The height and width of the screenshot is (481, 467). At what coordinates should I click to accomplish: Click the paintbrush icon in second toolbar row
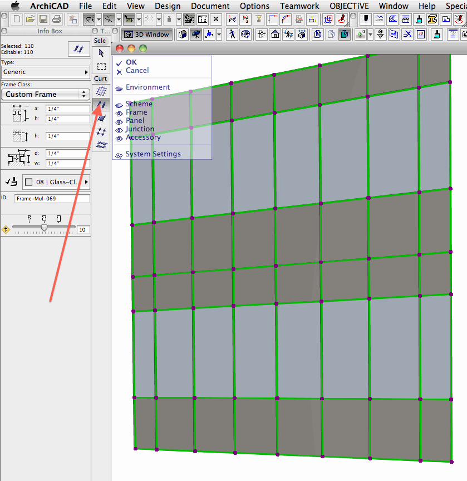[437, 35]
